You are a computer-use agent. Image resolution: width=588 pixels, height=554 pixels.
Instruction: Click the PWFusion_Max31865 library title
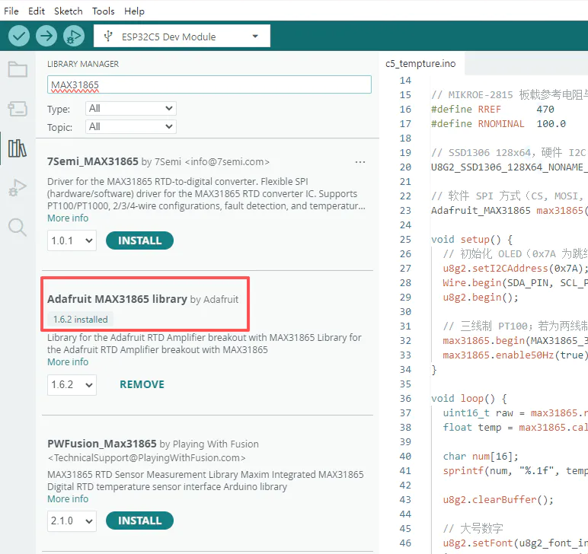[101, 444]
